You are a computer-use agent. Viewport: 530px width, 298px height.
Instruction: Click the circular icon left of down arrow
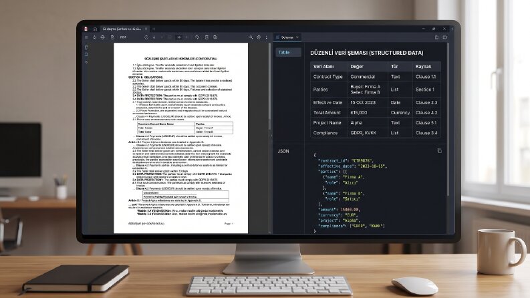tap(146, 37)
